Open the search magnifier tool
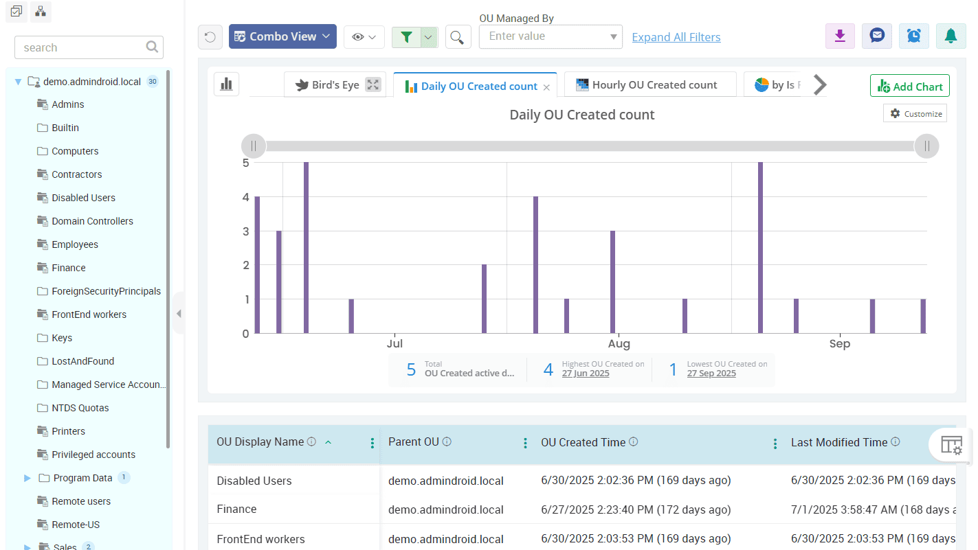The image size is (978, 550). tap(458, 37)
